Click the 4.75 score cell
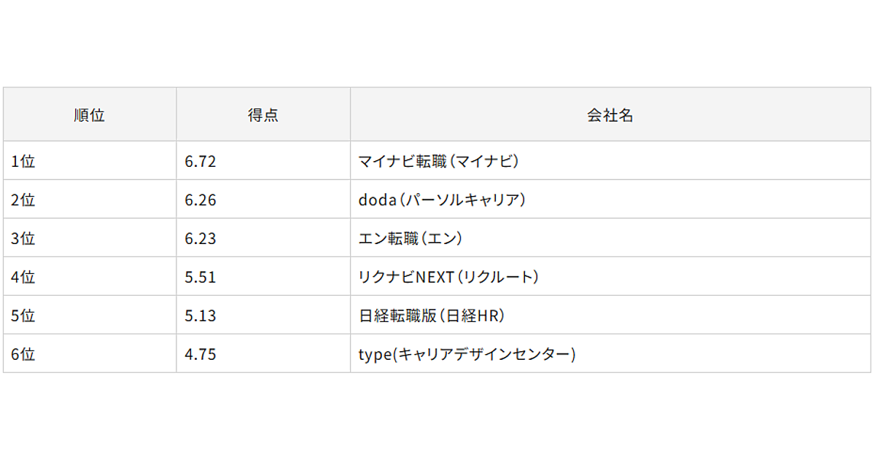Viewport: 875px width, 459px height. click(263, 353)
